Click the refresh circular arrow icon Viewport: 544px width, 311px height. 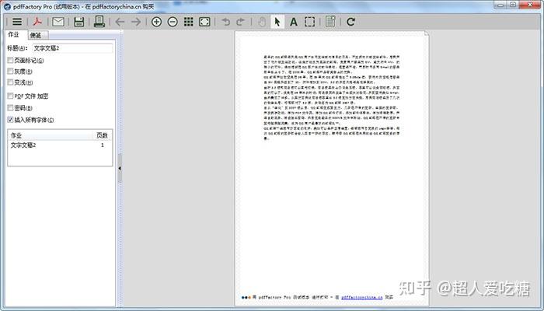point(350,22)
